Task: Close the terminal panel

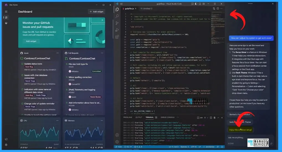Action: click(x=222, y=118)
